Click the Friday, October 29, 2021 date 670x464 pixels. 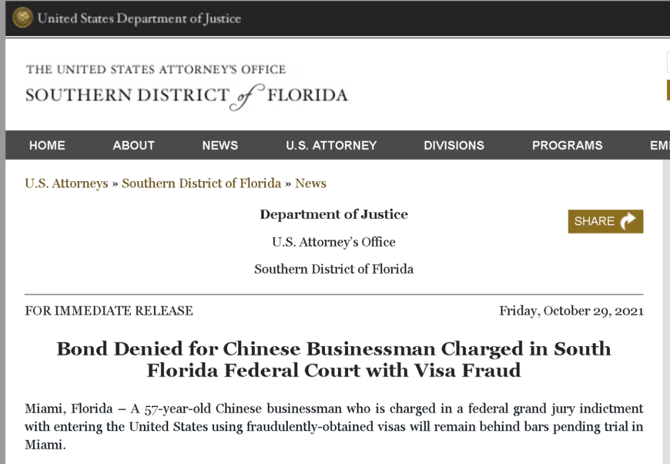[x=571, y=311]
